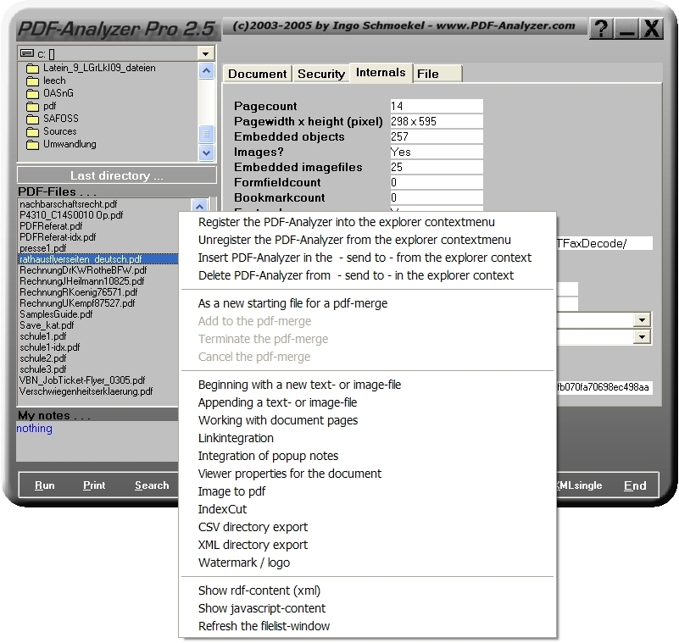The height and width of the screenshot is (643, 679).
Task: Open the OASnG folder
Action: pos(50,93)
